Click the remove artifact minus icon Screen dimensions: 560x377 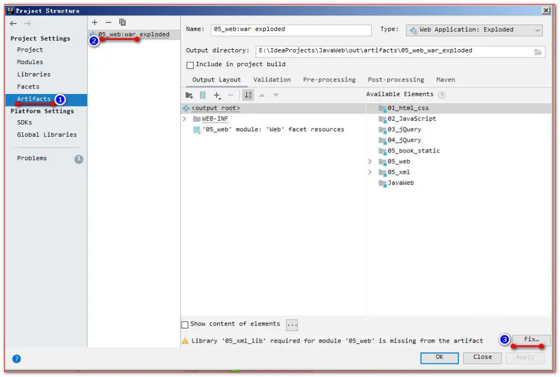point(108,22)
